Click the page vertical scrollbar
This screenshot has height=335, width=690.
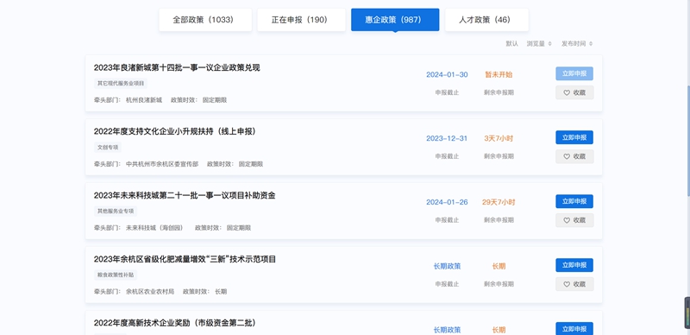coord(687,141)
